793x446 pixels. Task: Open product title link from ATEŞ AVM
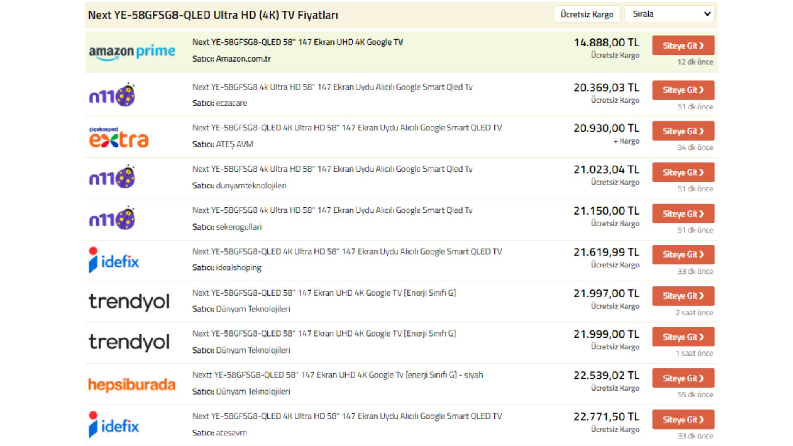(347, 128)
